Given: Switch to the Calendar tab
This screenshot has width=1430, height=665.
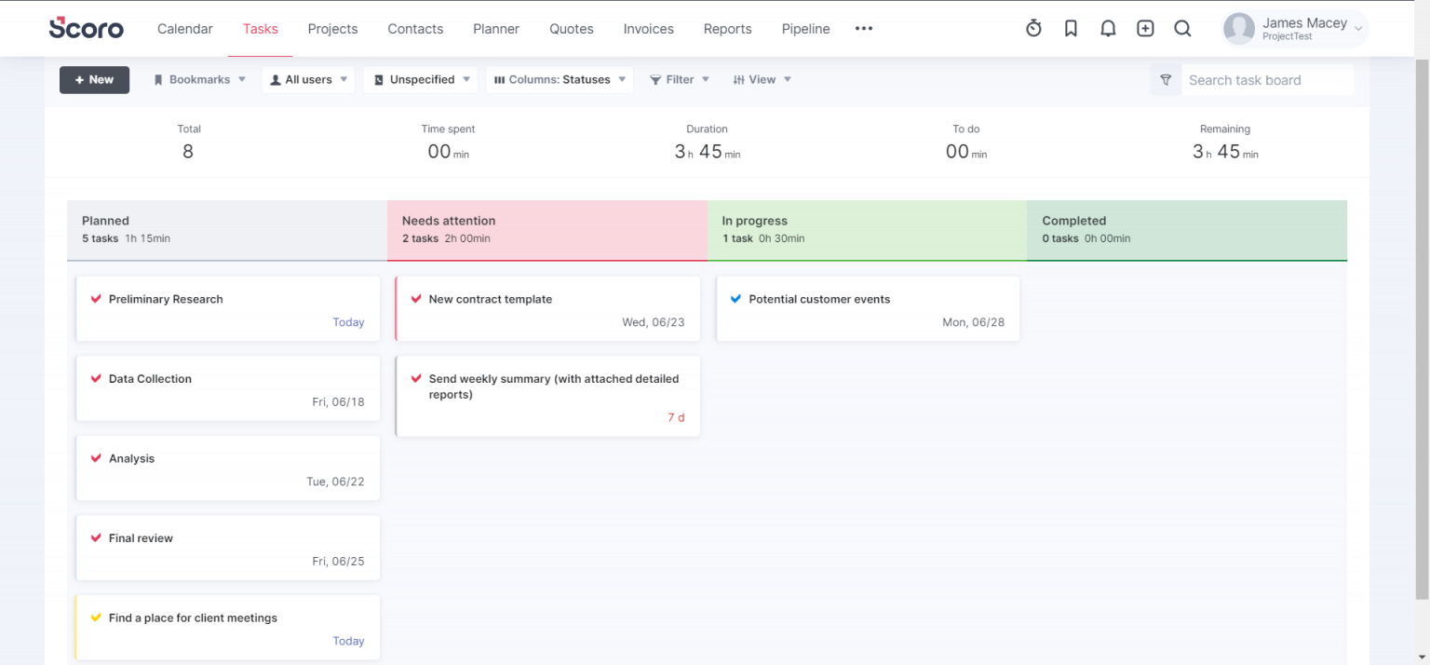Looking at the screenshot, I should 184,29.
